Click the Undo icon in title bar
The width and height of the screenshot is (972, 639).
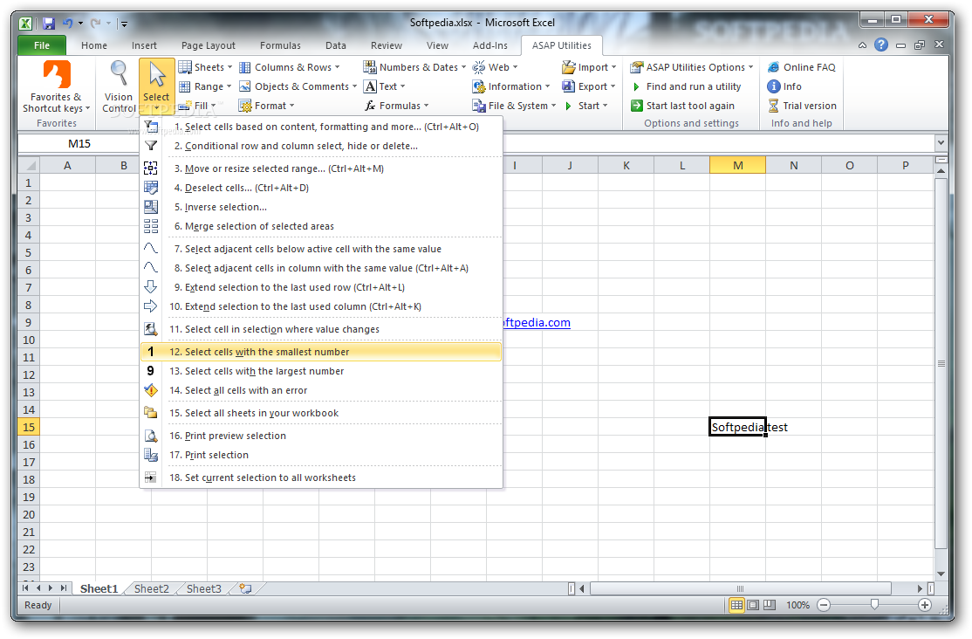tap(67, 24)
